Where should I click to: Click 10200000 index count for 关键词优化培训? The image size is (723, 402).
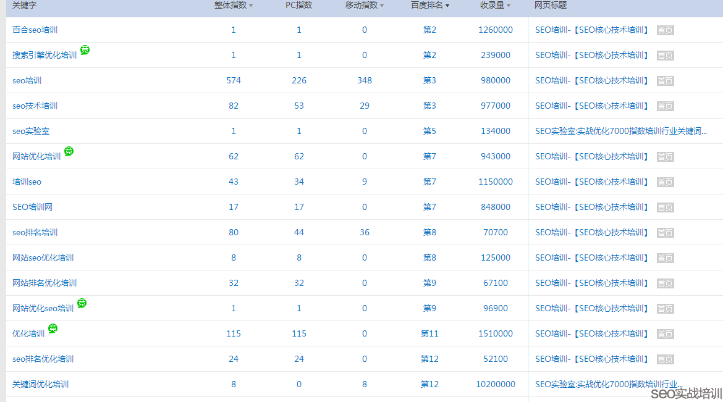pos(496,384)
